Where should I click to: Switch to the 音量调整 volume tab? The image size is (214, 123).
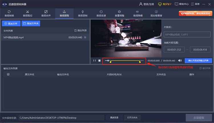[120, 13]
